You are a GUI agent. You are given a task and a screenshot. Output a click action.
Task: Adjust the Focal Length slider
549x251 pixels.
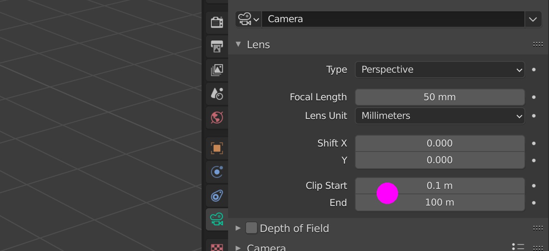[440, 97]
